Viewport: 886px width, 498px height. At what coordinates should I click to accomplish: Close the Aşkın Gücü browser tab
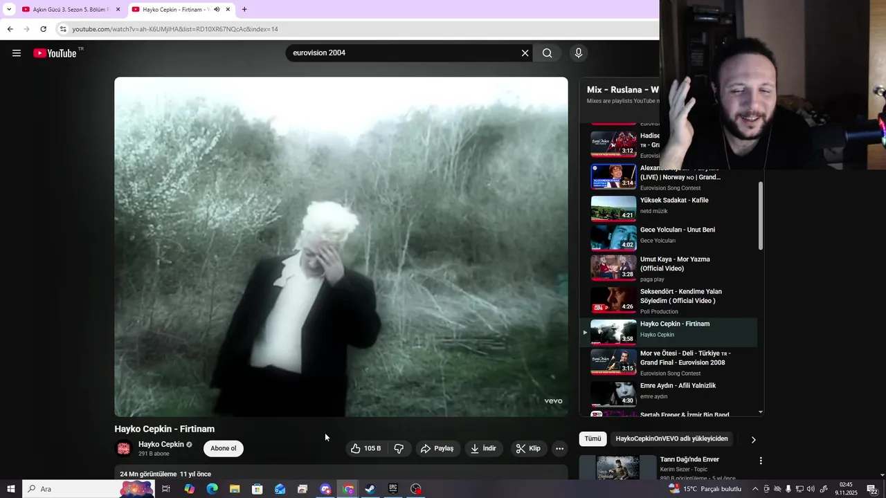click(x=118, y=10)
